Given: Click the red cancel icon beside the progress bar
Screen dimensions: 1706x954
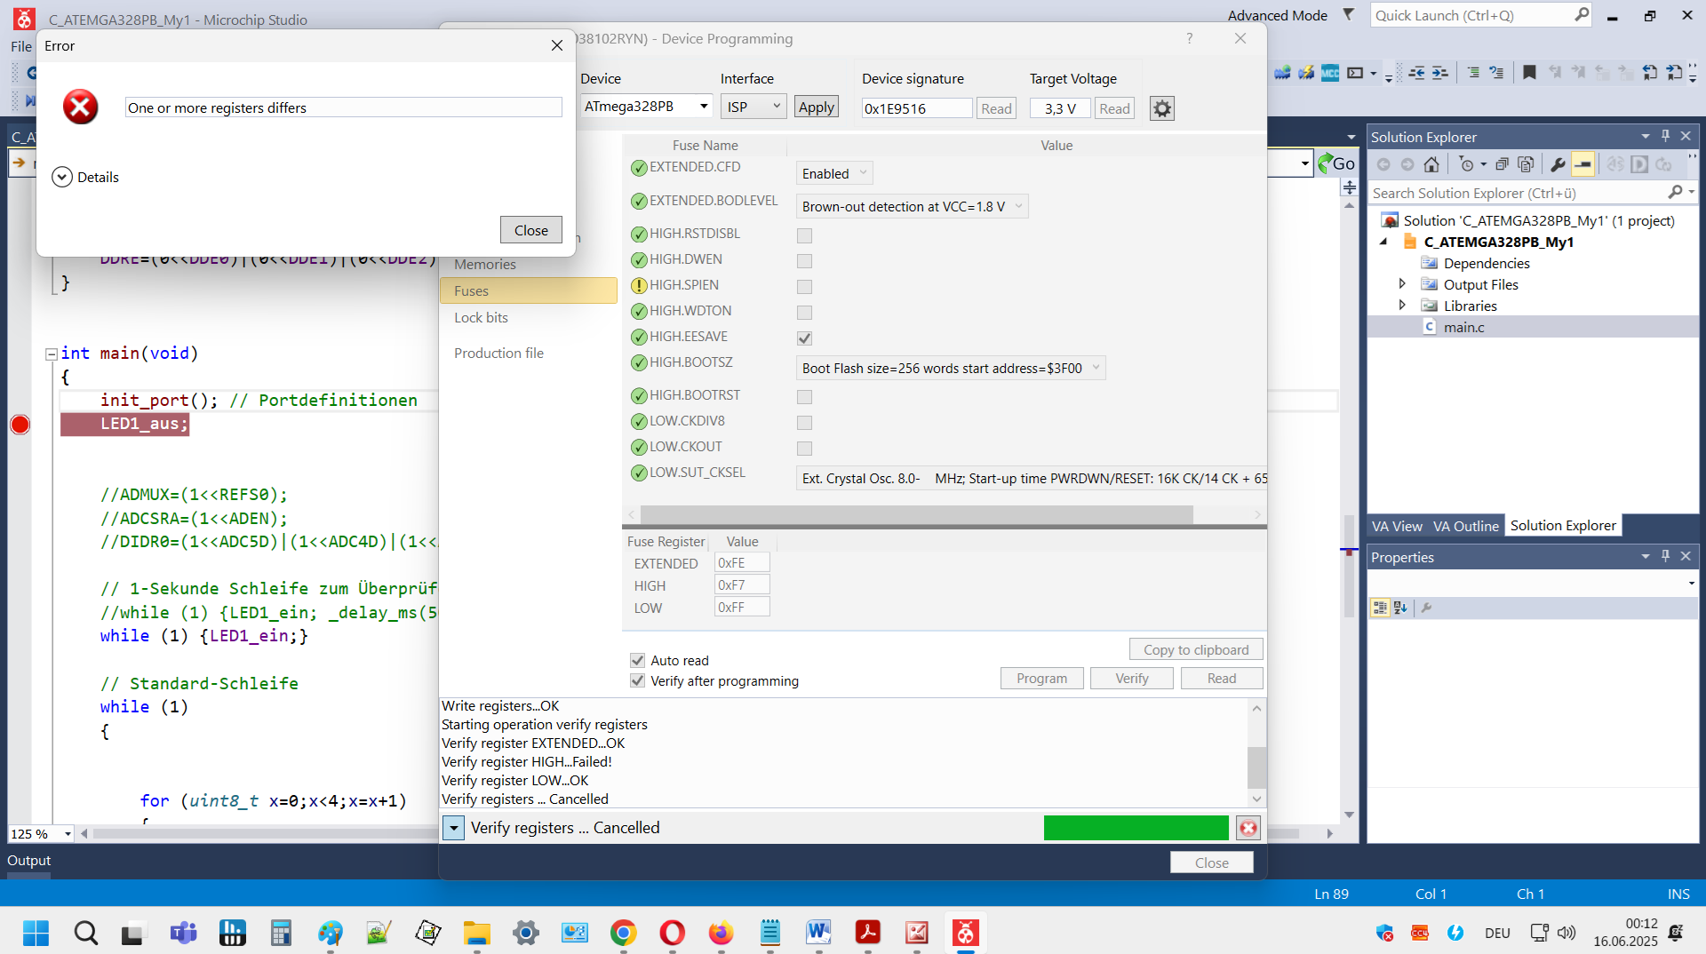Looking at the screenshot, I should (1248, 828).
